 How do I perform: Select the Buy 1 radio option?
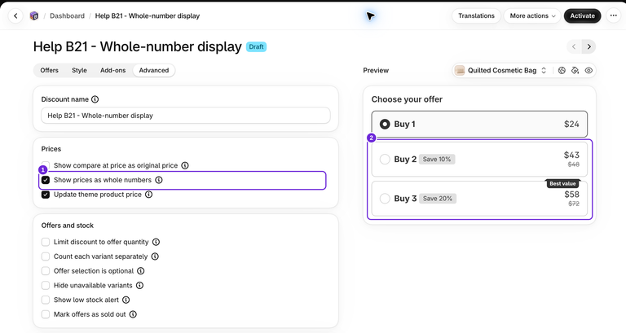pyautogui.click(x=385, y=125)
